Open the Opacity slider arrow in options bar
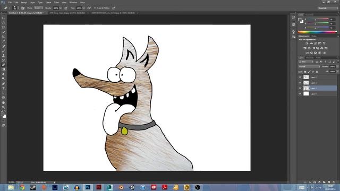340x191 pixels. coord(61,8)
